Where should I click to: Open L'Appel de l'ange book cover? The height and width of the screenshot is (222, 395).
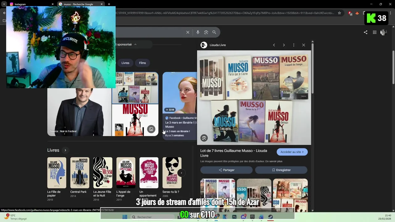(126, 173)
